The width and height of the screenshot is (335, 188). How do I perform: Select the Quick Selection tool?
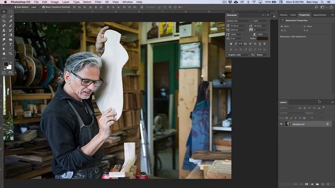(10, 16)
